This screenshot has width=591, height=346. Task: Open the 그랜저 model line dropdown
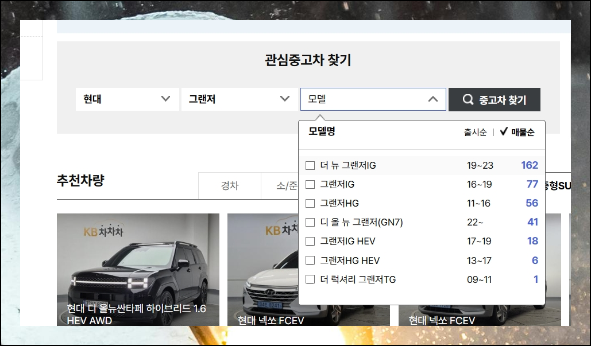(240, 99)
